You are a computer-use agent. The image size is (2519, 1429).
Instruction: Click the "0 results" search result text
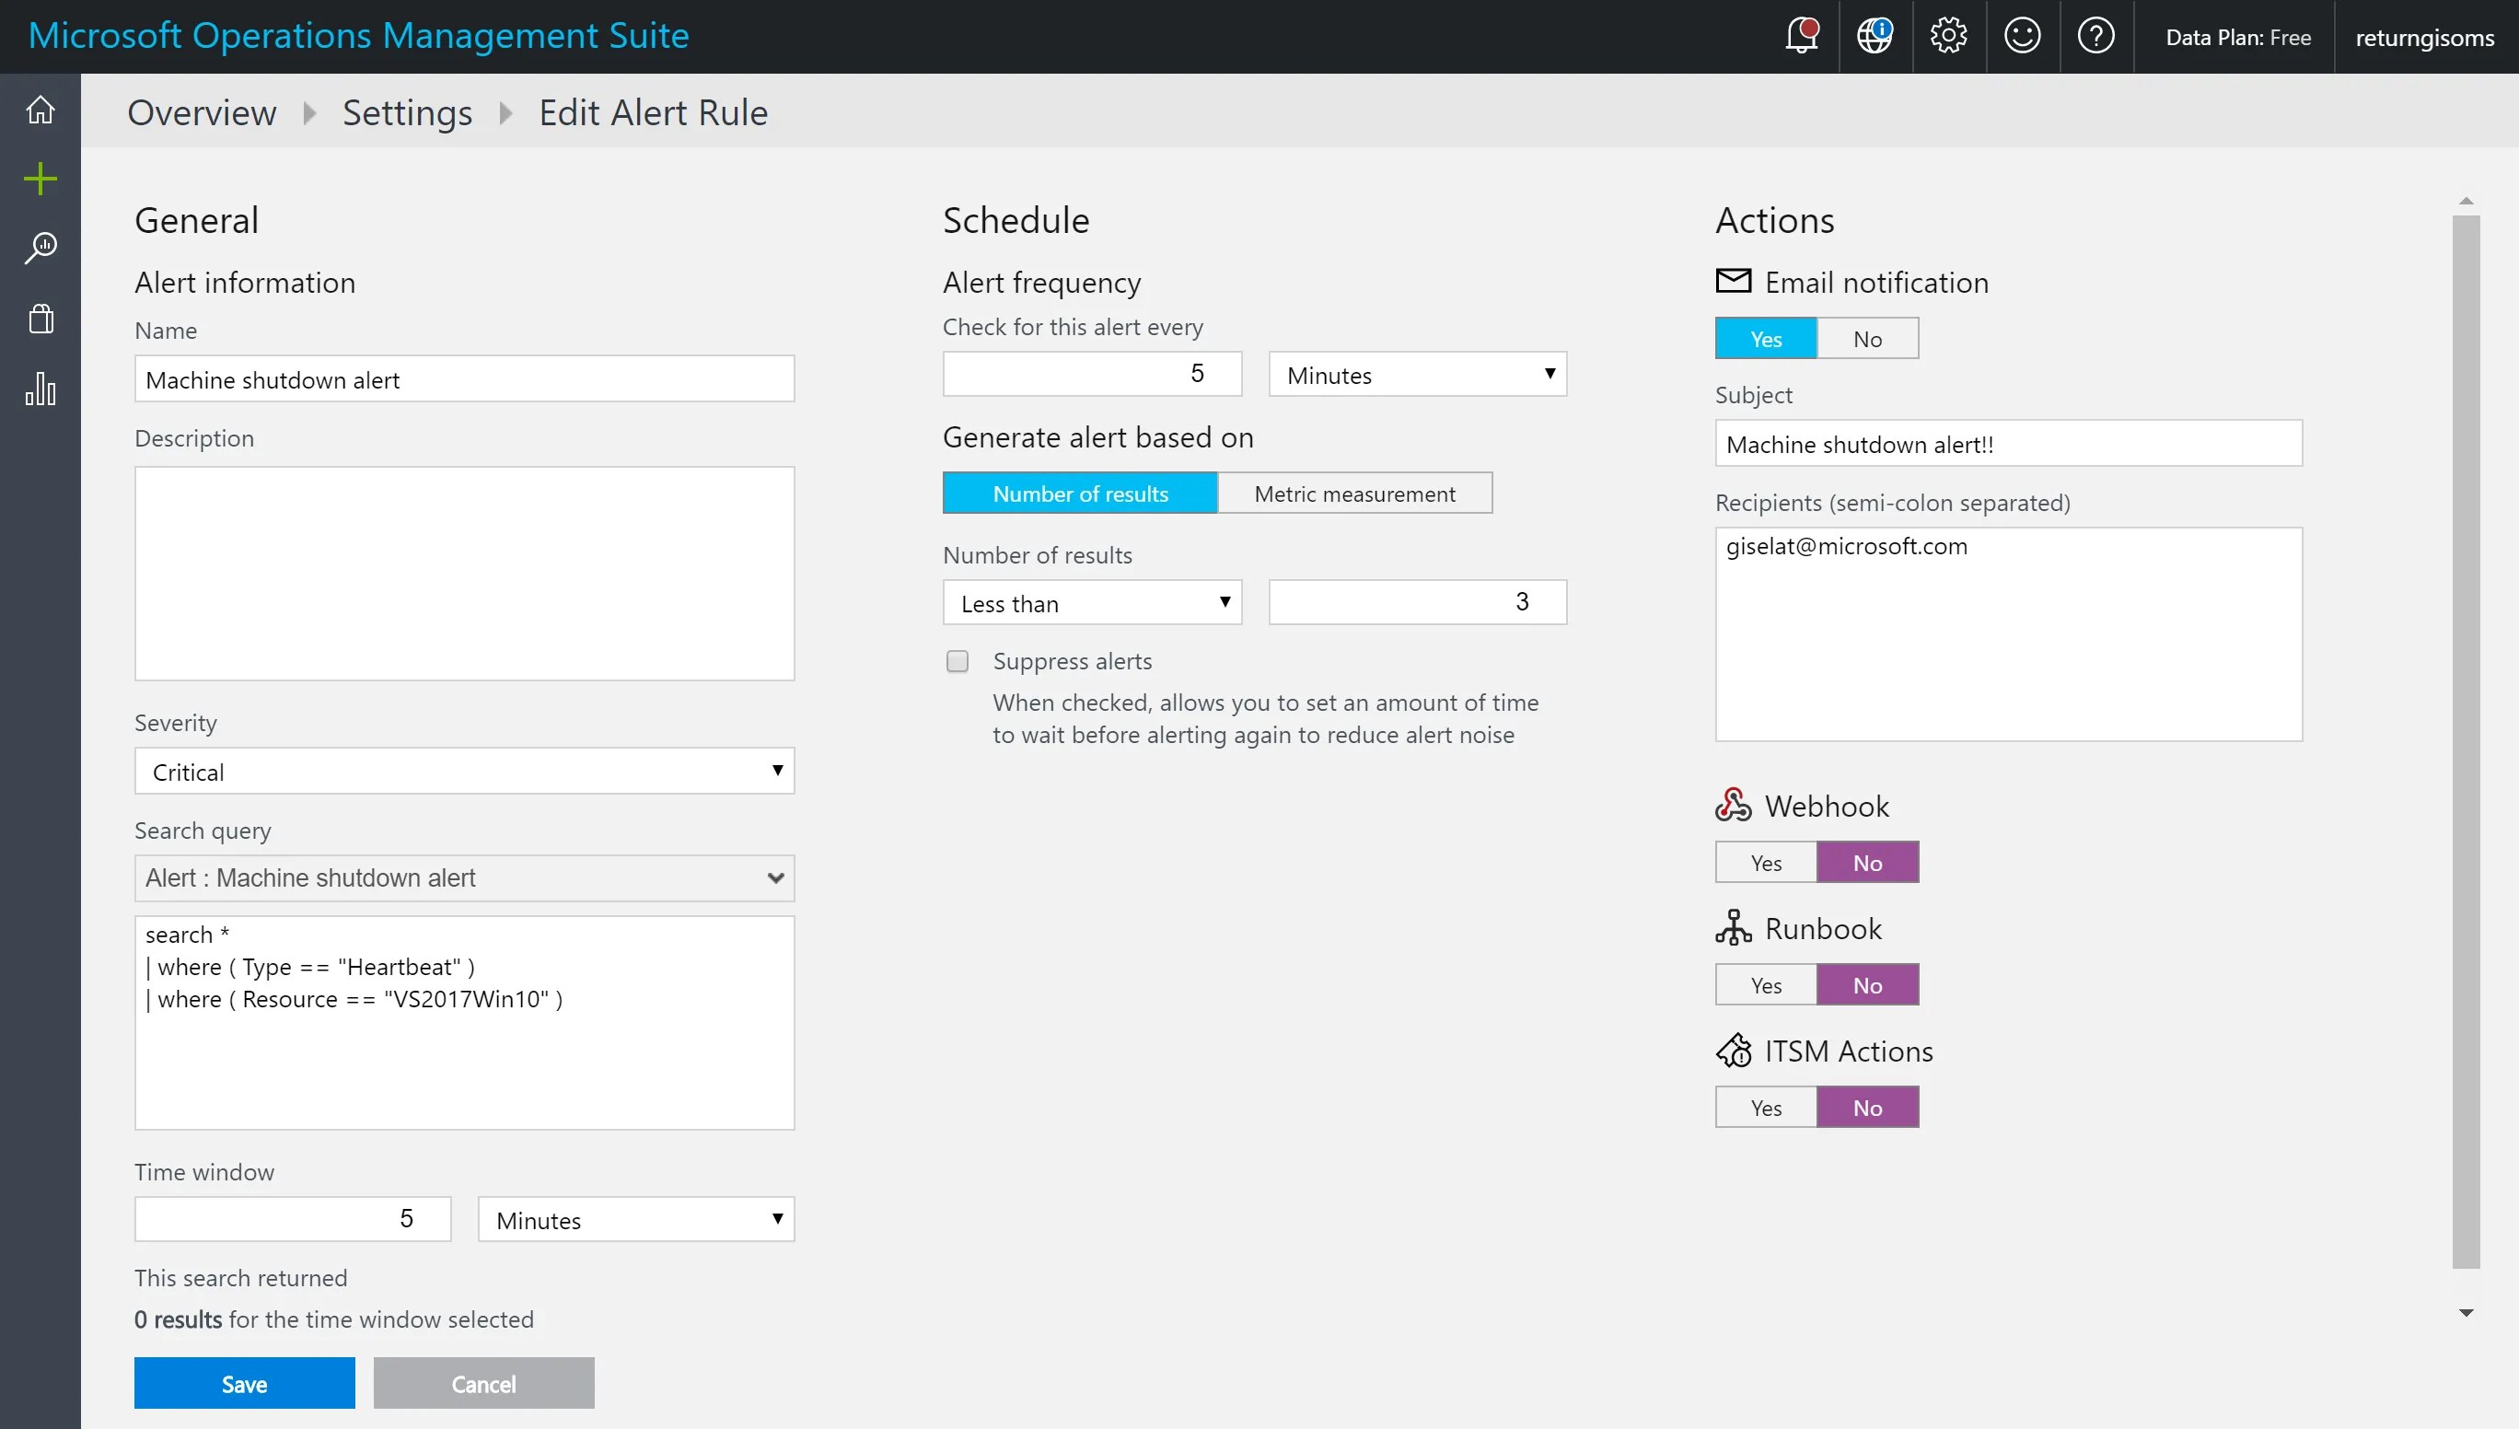(x=179, y=1320)
